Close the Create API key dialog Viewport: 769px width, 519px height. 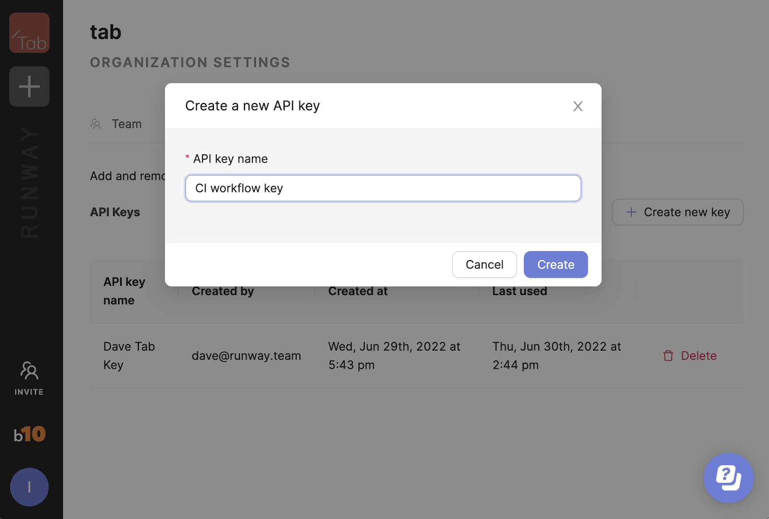pyautogui.click(x=578, y=106)
